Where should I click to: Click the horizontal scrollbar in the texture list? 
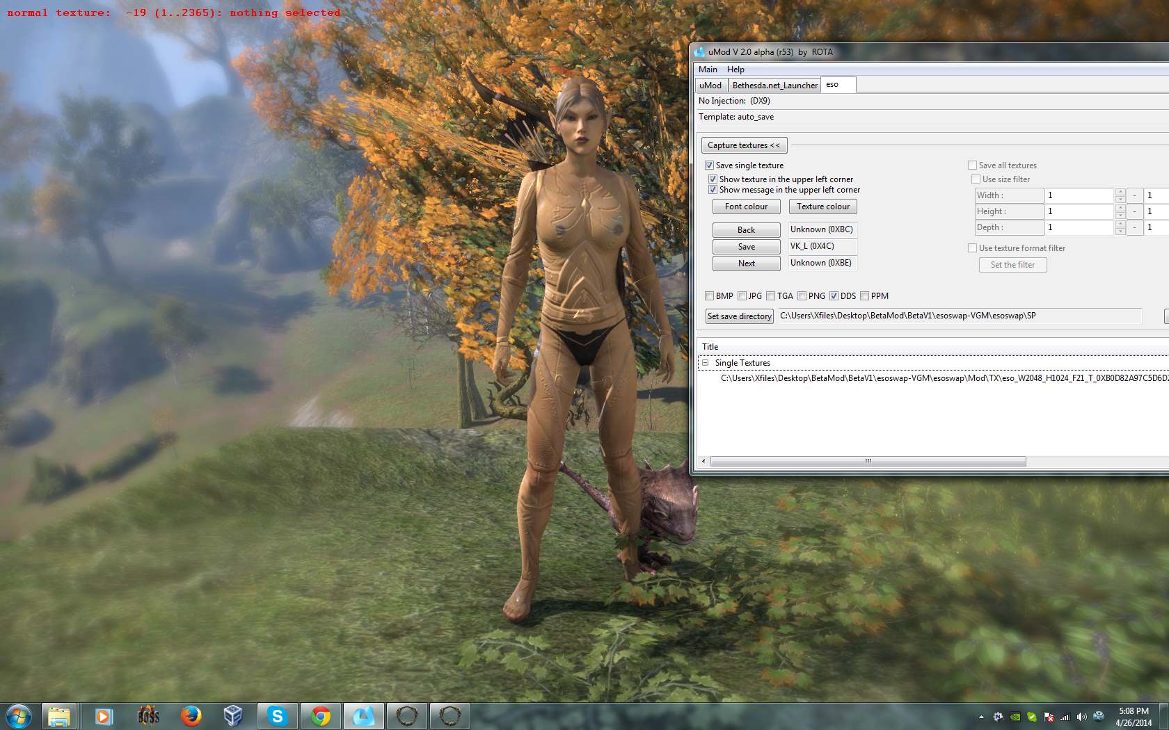pos(868,462)
